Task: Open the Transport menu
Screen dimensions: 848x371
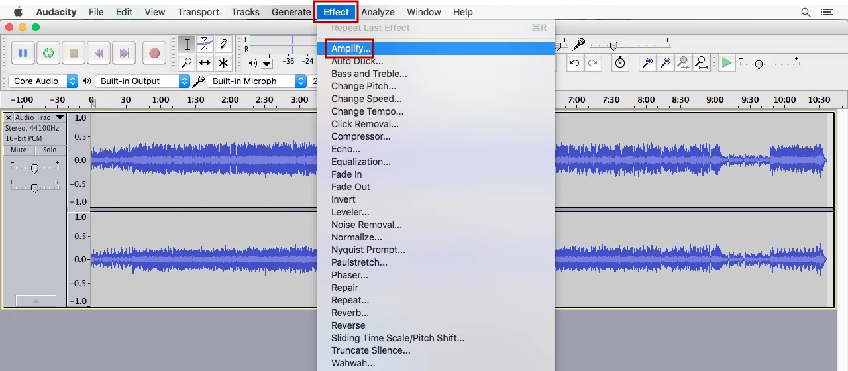Action: [198, 12]
